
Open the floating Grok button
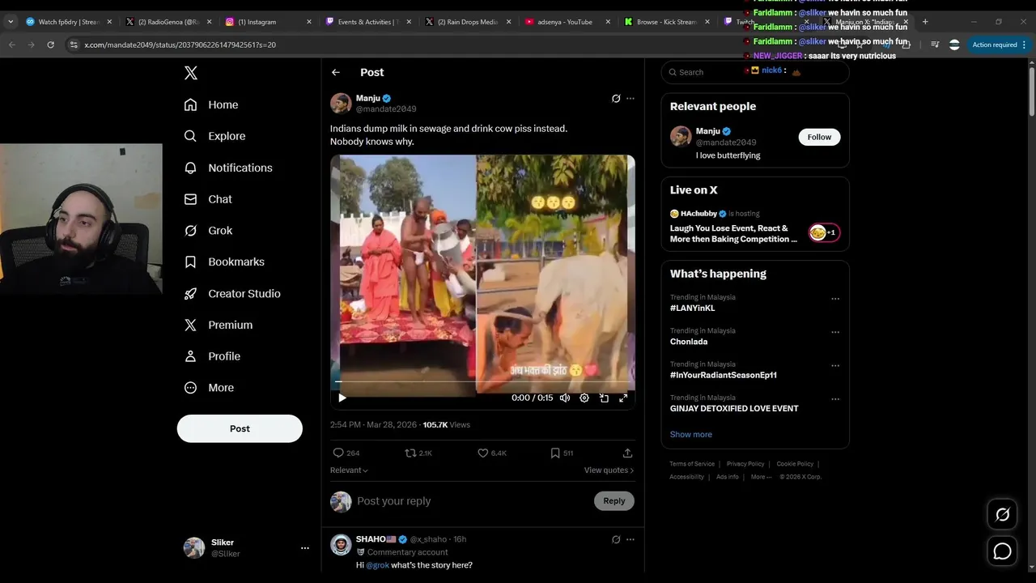1002,514
